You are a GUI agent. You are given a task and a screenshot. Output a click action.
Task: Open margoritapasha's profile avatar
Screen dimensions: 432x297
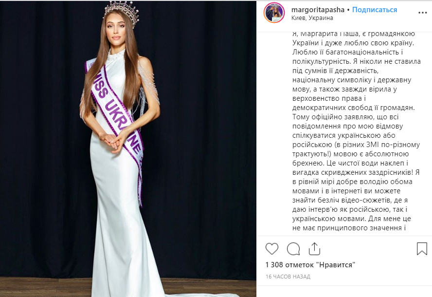(x=274, y=13)
